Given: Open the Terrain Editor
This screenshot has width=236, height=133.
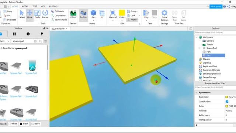Looking at the screenshot, I should click(x=73, y=14).
